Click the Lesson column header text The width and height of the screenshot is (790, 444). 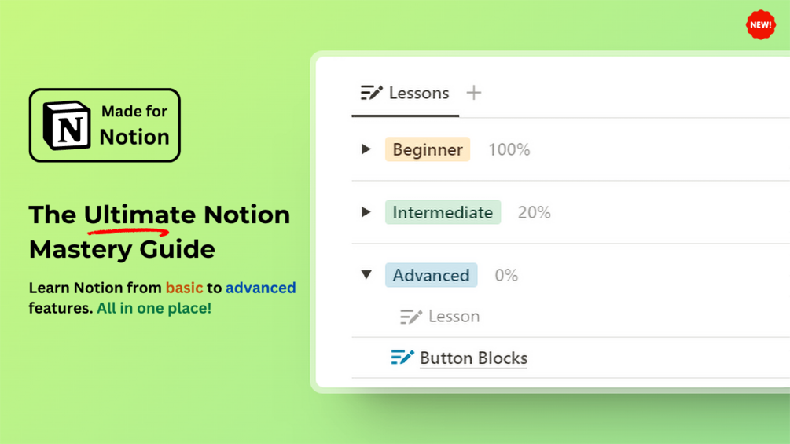pos(454,317)
